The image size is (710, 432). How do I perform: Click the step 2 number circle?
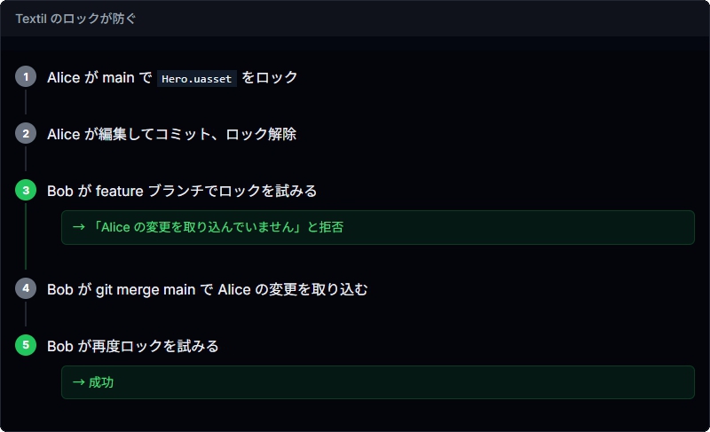[x=26, y=134]
